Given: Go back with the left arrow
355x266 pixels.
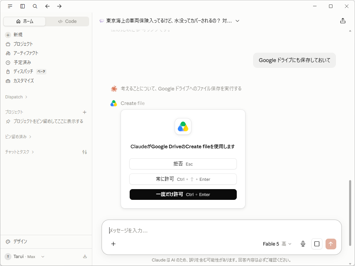Looking at the screenshot, I should pos(47,6).
